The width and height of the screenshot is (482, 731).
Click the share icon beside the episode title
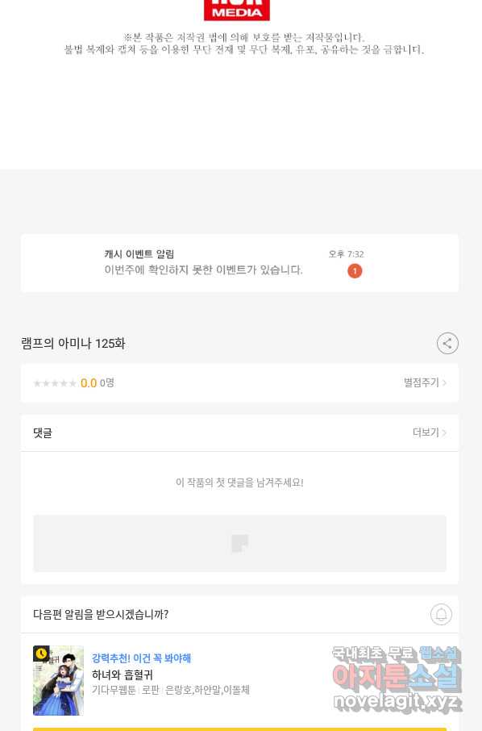tap(447, 344)
